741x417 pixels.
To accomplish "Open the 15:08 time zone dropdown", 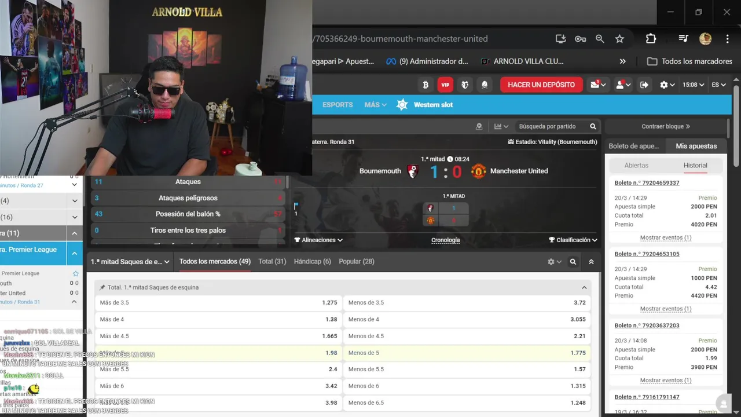I will tap(693, 85).
